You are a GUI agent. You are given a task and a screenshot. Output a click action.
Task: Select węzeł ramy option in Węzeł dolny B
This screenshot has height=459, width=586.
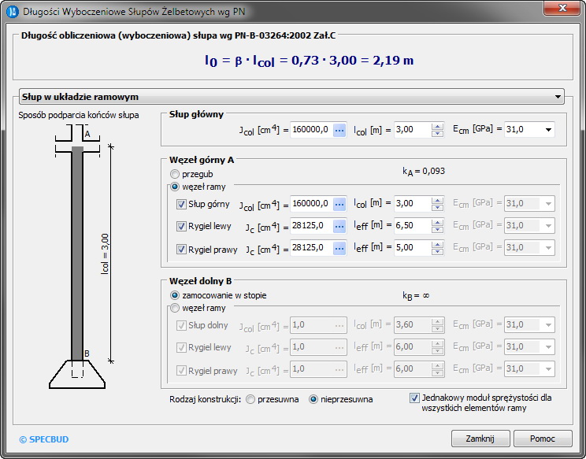point(175,308)
